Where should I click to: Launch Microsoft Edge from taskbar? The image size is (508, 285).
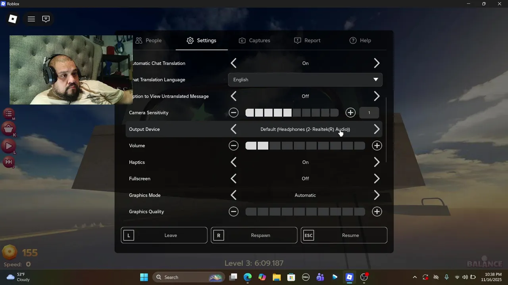coord(248,277)
